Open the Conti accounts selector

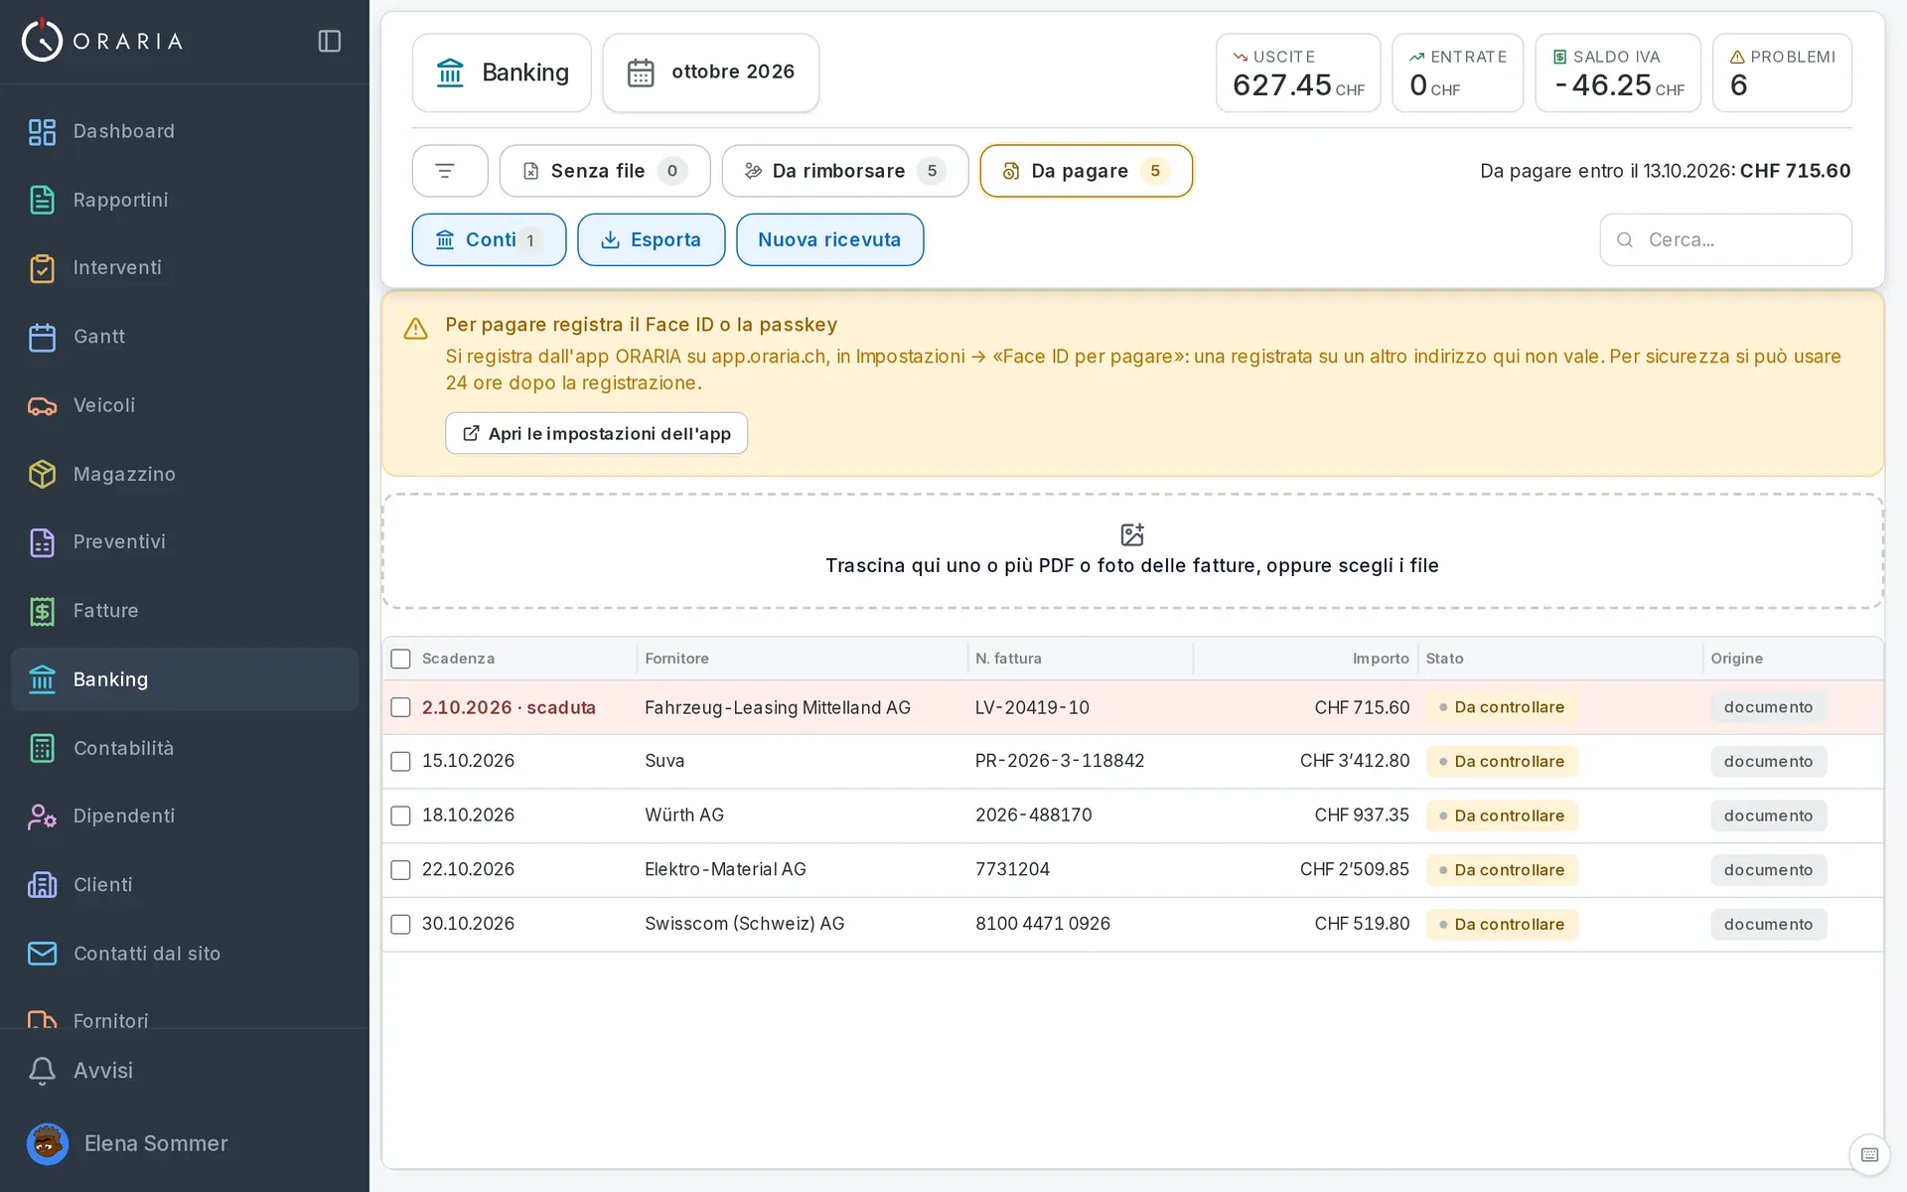(x=489, y=239)
